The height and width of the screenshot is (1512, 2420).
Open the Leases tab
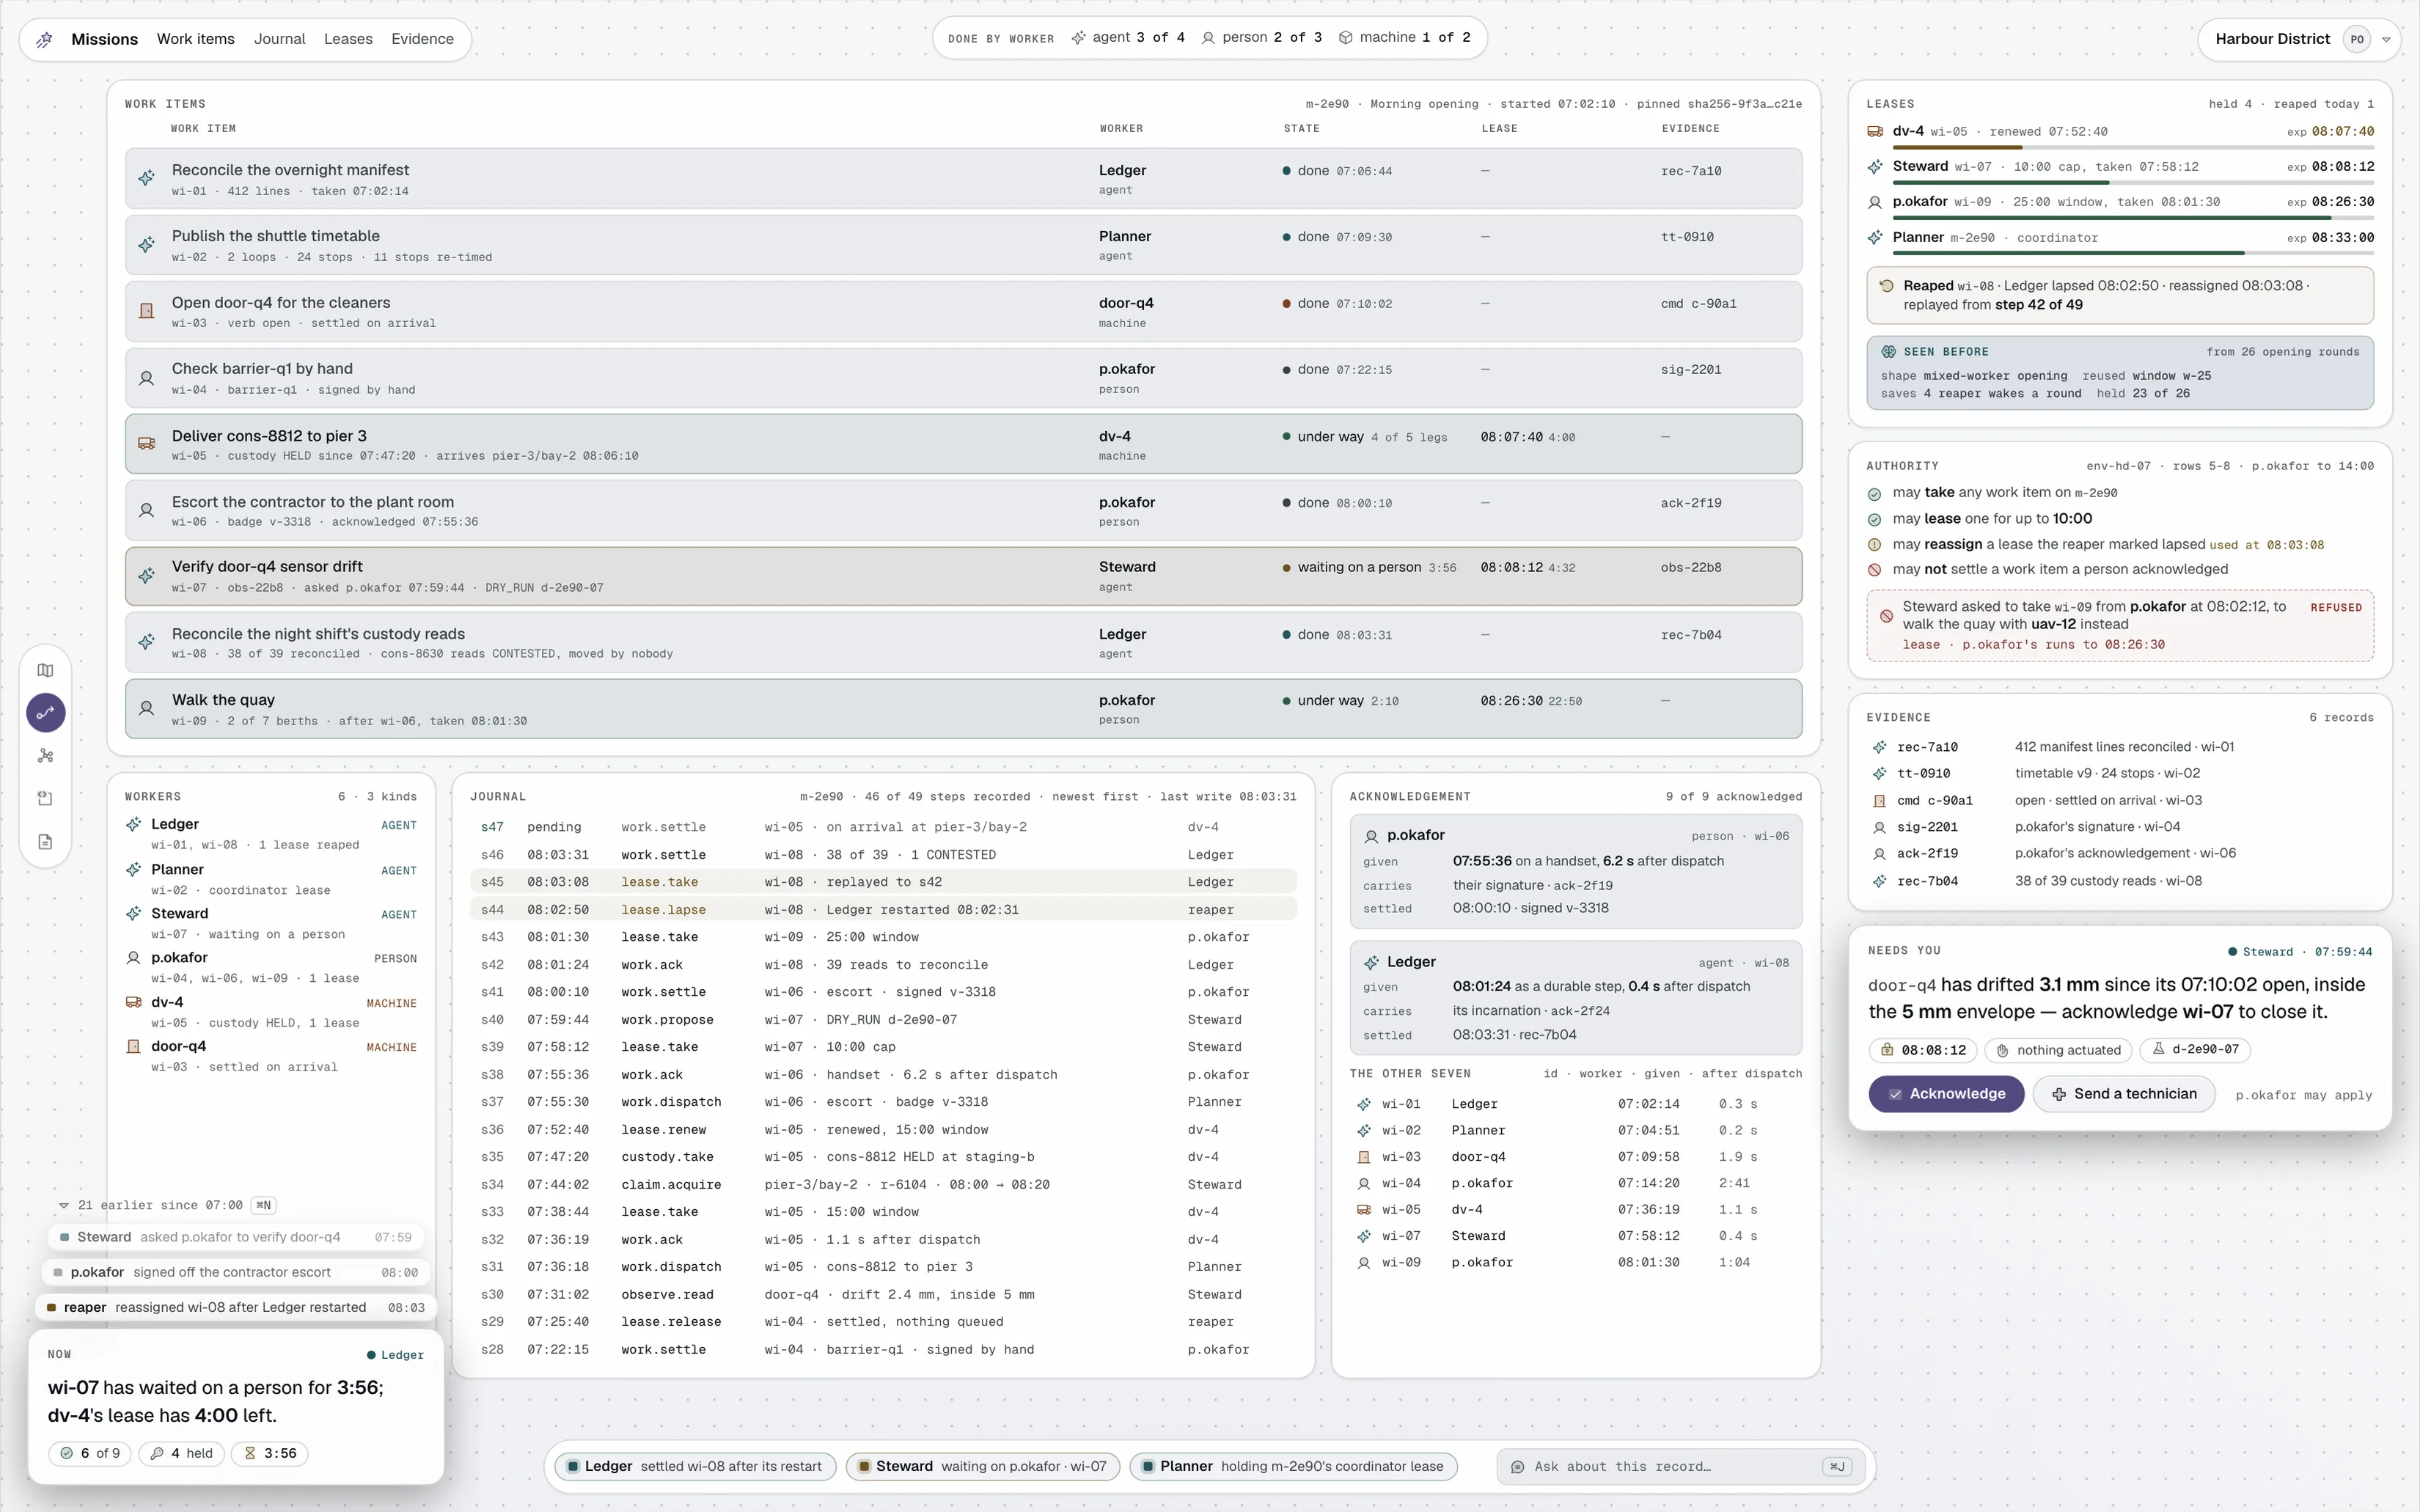tap(348, 39)
